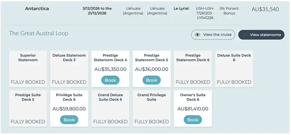Select the Prestige Stateroom Deck 6 card
The height and width of the screenshot is (135, 291).
193,69
